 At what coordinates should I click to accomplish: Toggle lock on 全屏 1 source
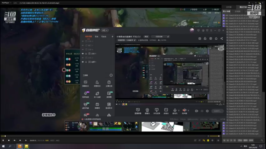86,62
